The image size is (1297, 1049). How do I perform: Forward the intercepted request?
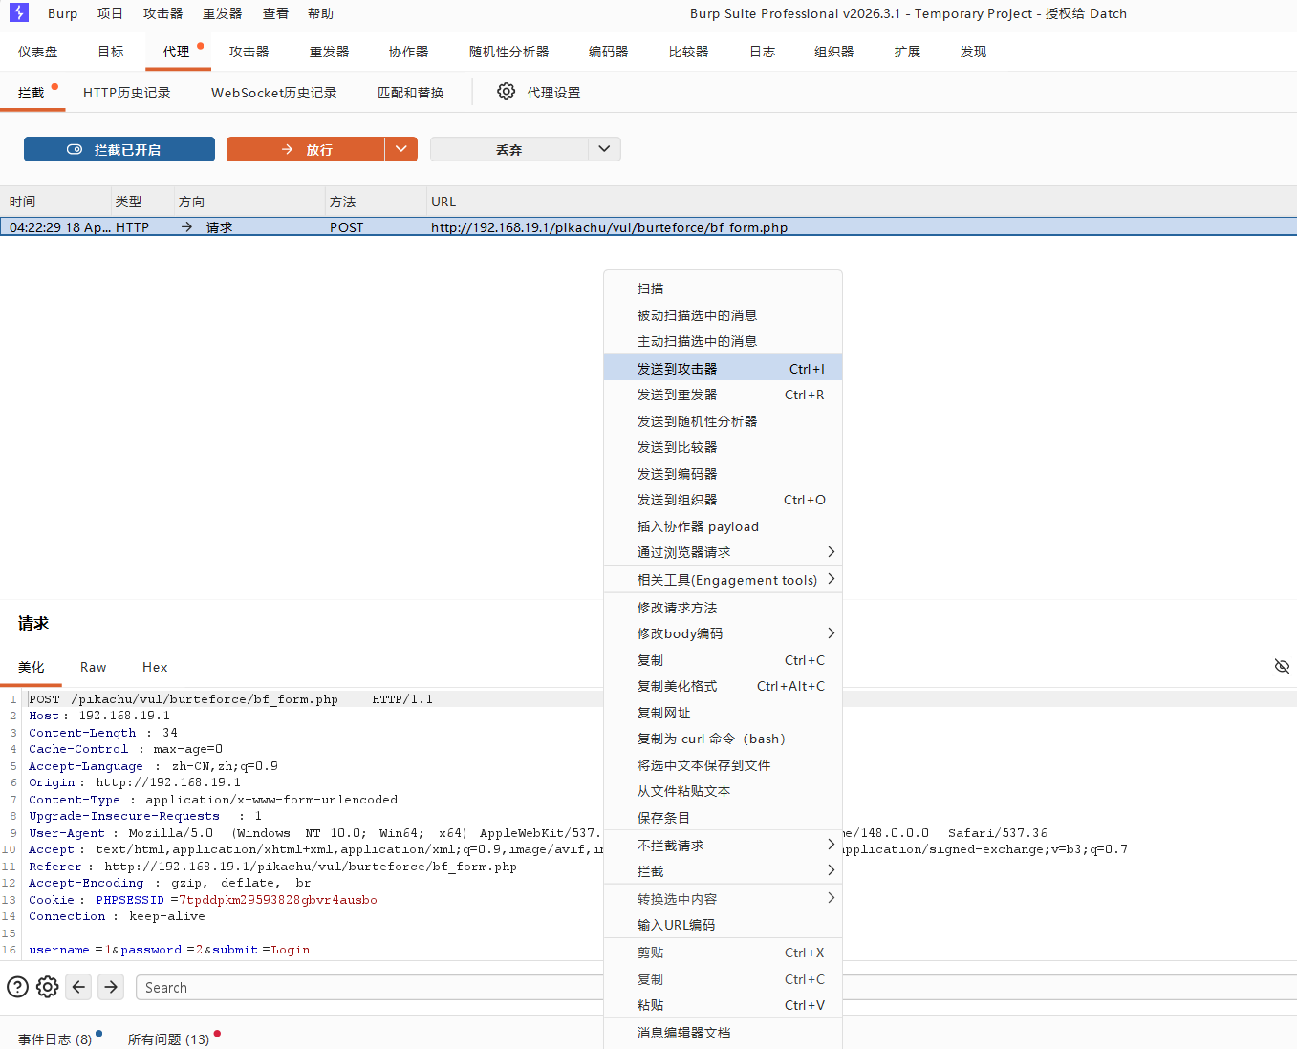(x=306, y=149)
